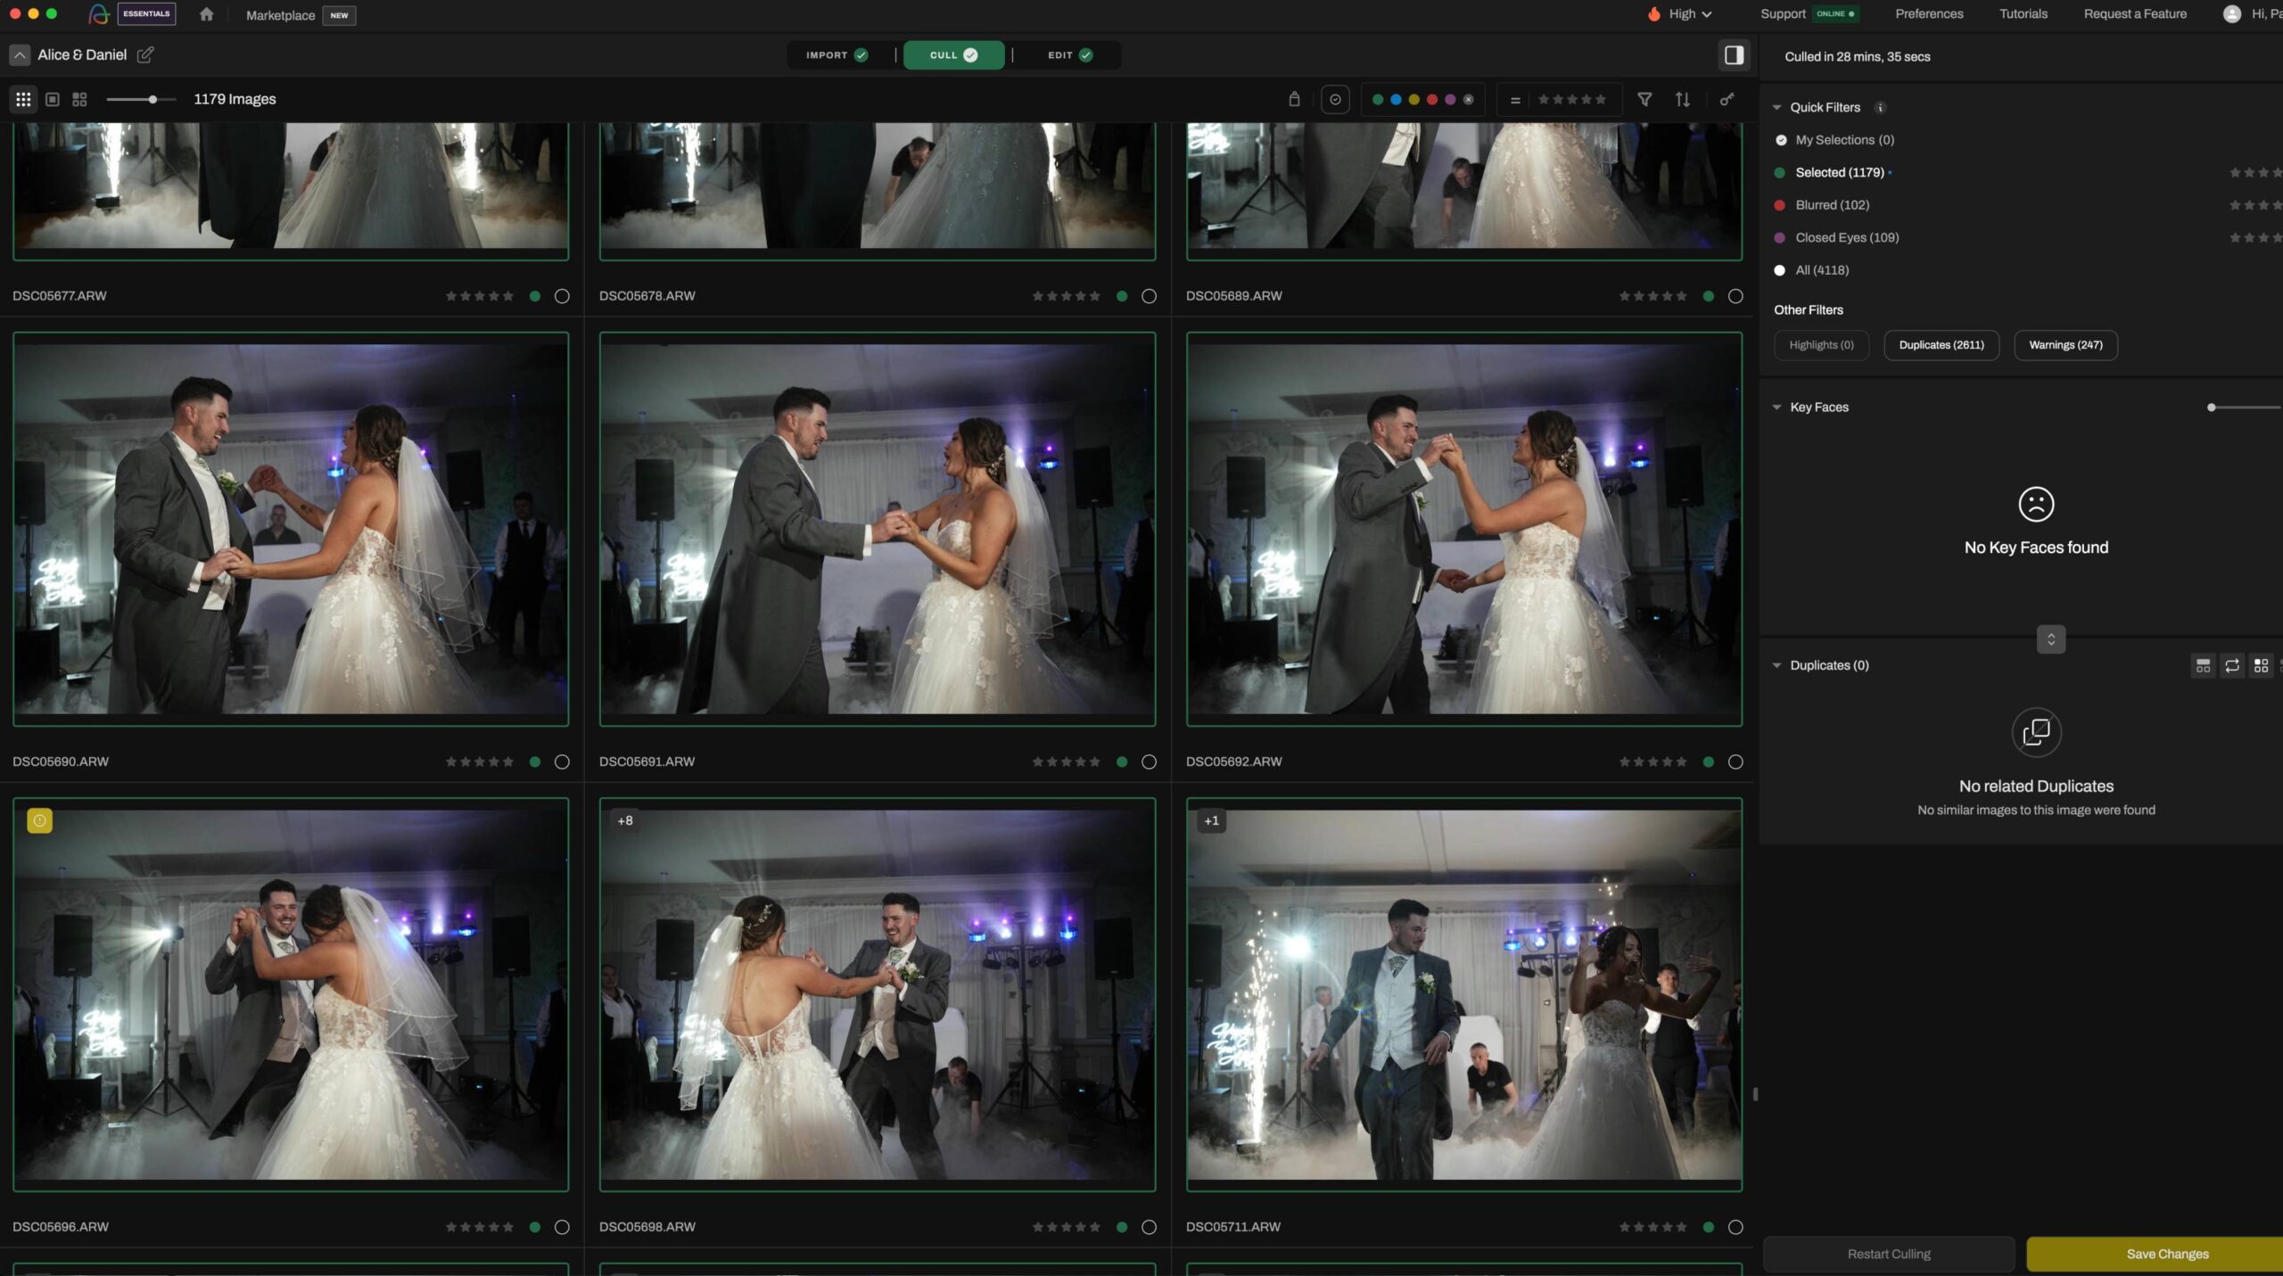Open the filter funnel icon
The height and width of the screenshot is (1276, 2283).
[1644, 99]
